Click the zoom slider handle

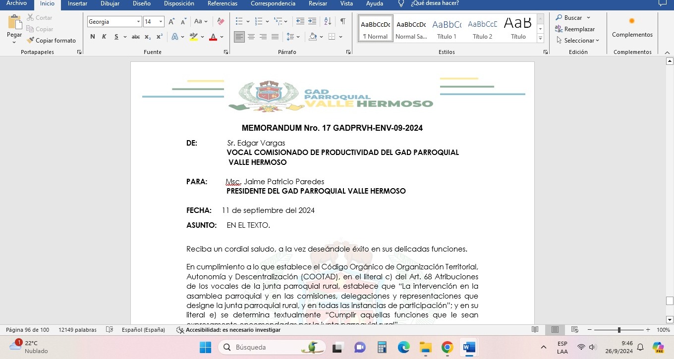pyautogui.click(x=618, y=330)
